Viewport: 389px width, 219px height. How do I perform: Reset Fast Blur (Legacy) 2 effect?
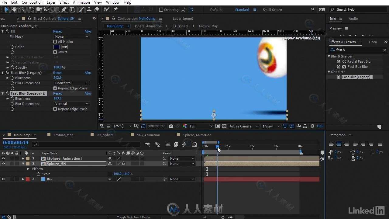point(57,93)
